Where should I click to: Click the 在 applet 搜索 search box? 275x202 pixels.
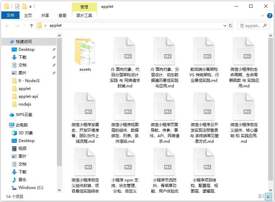tap(253, 26)
